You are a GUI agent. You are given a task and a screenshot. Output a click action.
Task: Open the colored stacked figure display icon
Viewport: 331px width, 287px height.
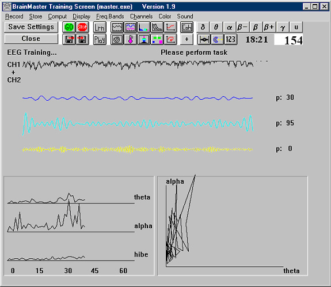144,39
